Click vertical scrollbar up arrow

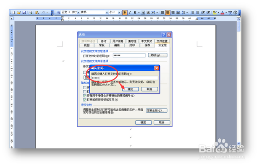coord(239,19)
